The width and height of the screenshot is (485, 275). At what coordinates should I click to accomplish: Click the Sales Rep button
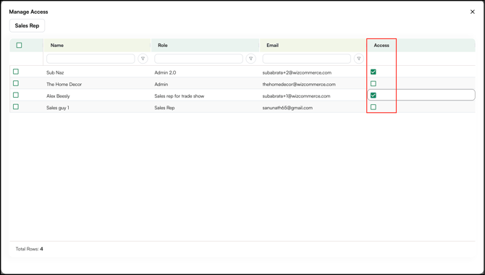point(28,25)
